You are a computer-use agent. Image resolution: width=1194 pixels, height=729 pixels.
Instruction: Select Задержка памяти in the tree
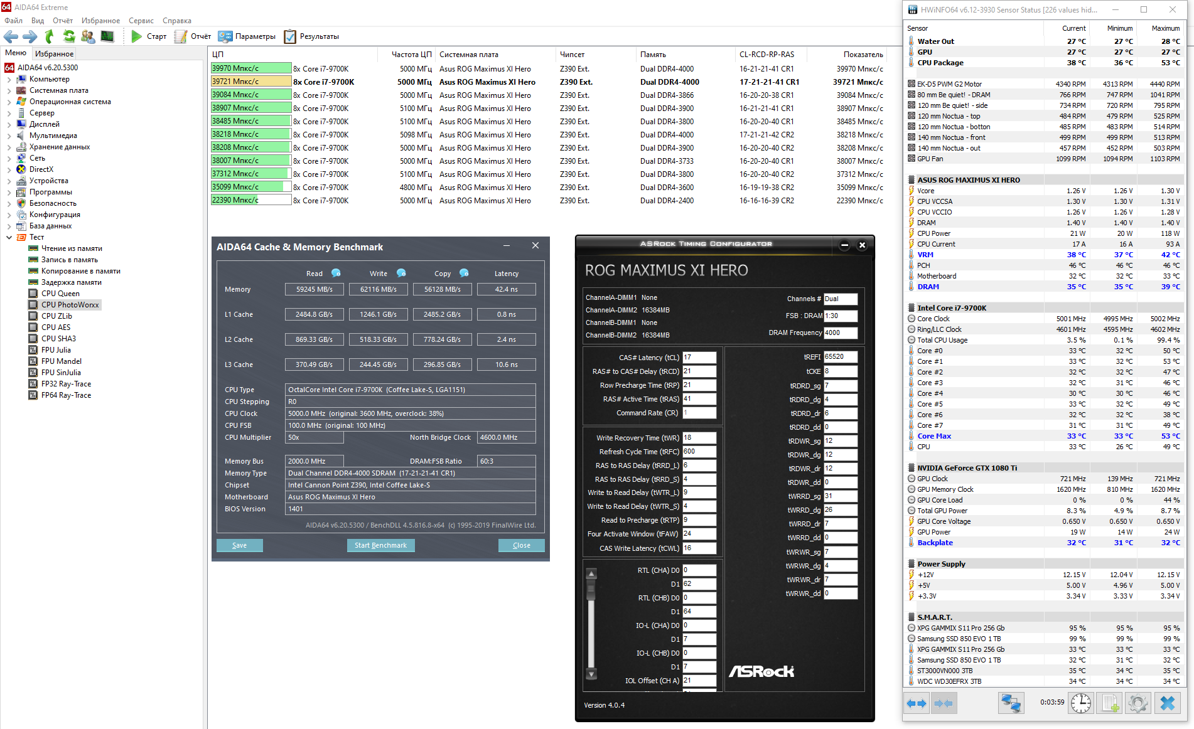click(x=71, y=282)
